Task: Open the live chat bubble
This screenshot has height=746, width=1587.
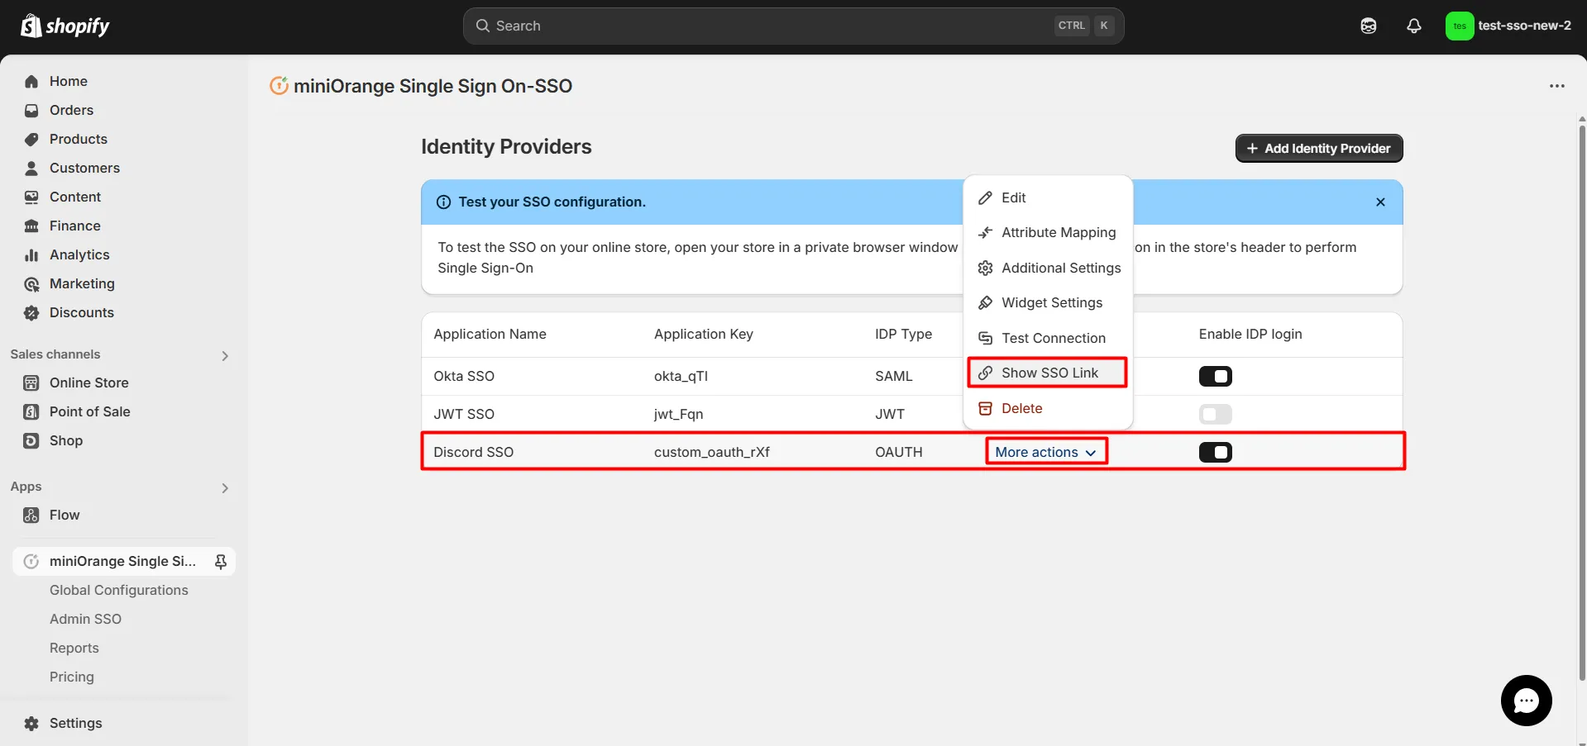Action: tap(1526, 701)
